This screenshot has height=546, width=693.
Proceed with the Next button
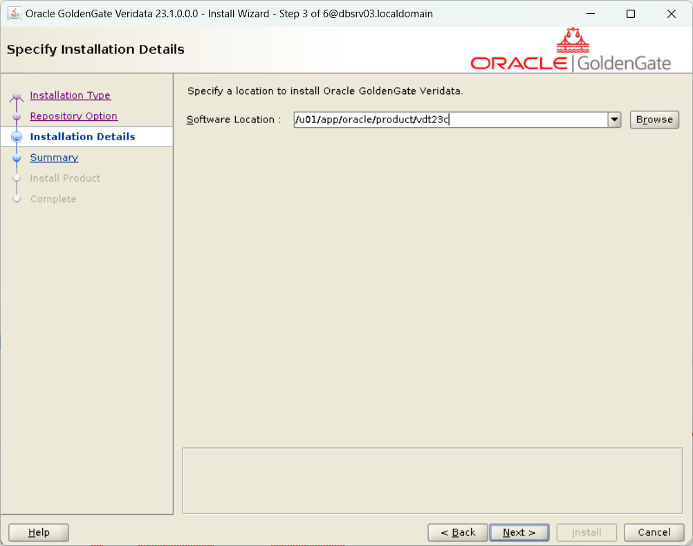519,532
